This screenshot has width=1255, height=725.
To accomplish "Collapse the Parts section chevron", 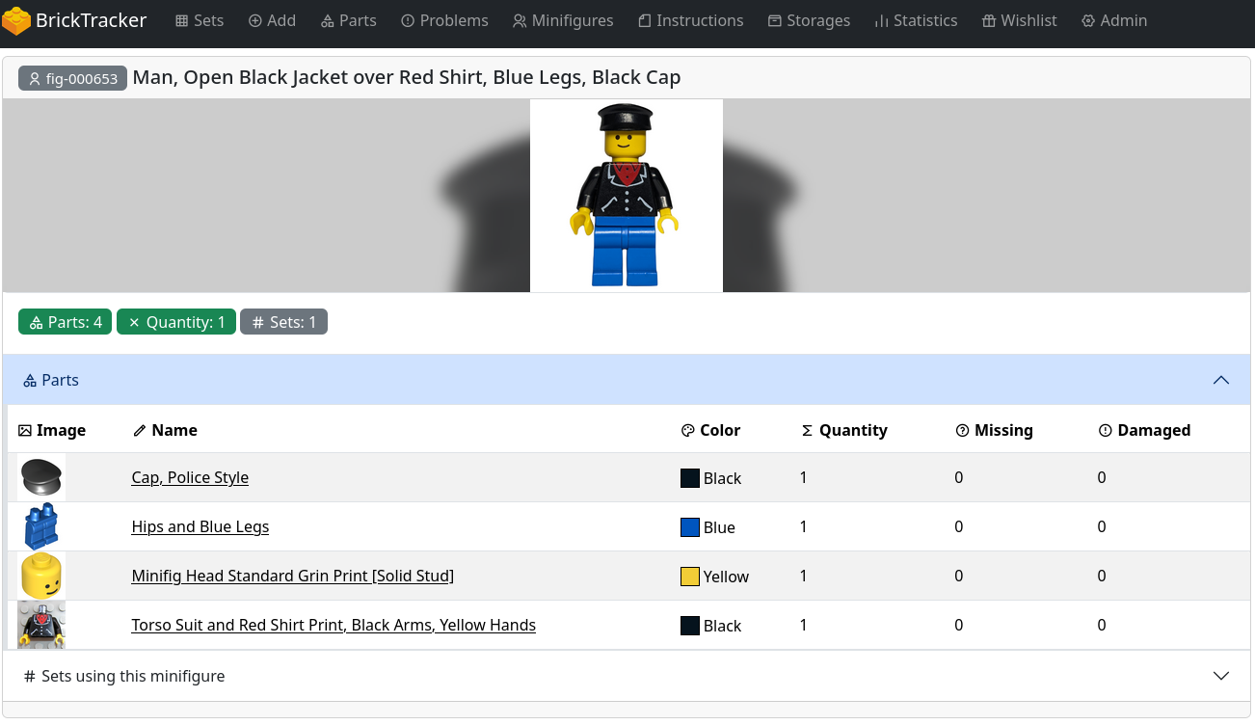I will point(1220,380).
